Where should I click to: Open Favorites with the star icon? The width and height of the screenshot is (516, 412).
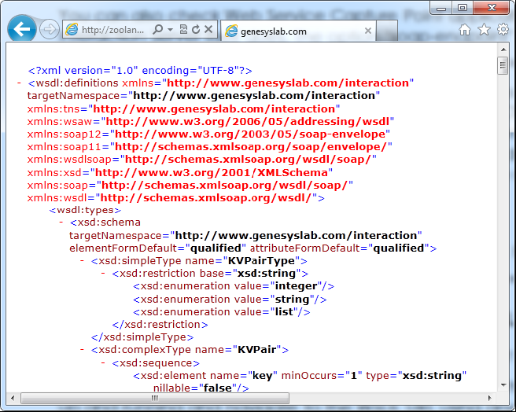coord(484,29)
